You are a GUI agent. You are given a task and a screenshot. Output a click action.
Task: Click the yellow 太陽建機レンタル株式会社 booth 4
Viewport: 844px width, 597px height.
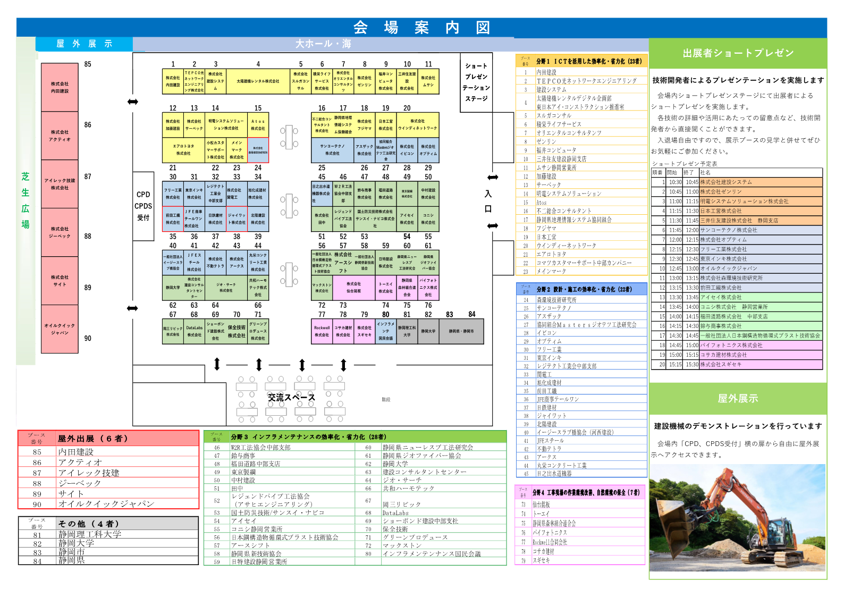point(258,81)
